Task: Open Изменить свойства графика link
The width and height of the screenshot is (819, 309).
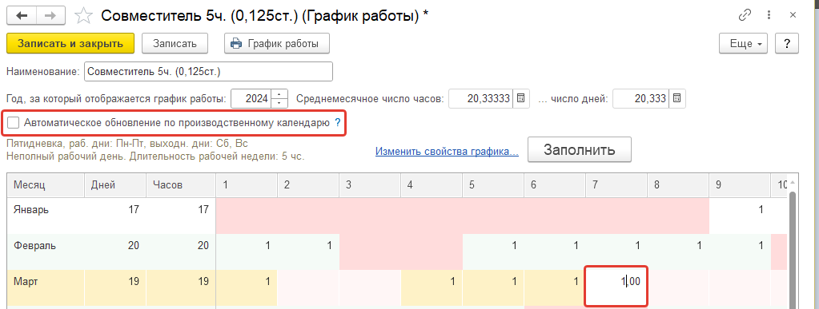Action: (x=447, y=152)
